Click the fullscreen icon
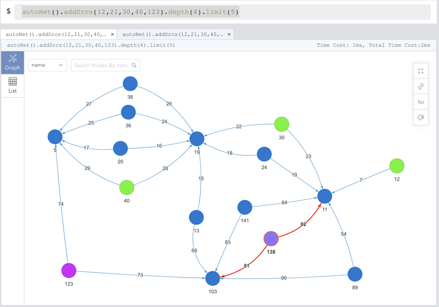439x307 pixels. 421,71
